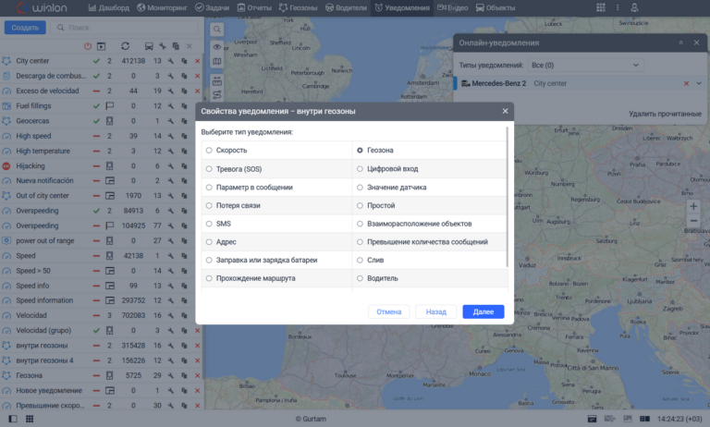Click the Далее button

(x=483, y=311)
